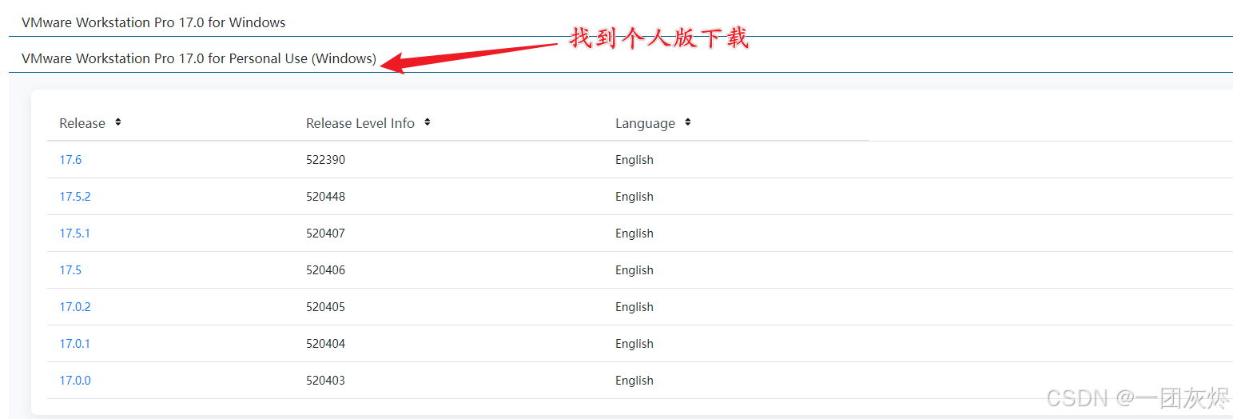Open release 17.5 link
The width and height of the screenshot is (1233, 419).
tap(70, 270)
